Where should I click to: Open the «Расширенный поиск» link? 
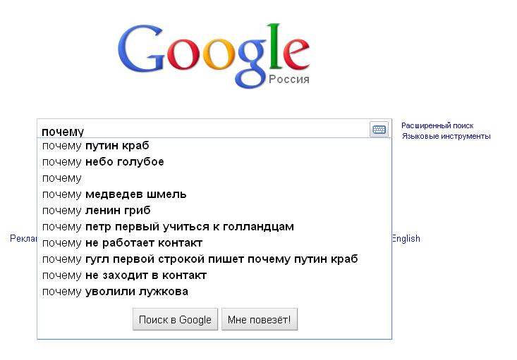click(x=437, y=125)
